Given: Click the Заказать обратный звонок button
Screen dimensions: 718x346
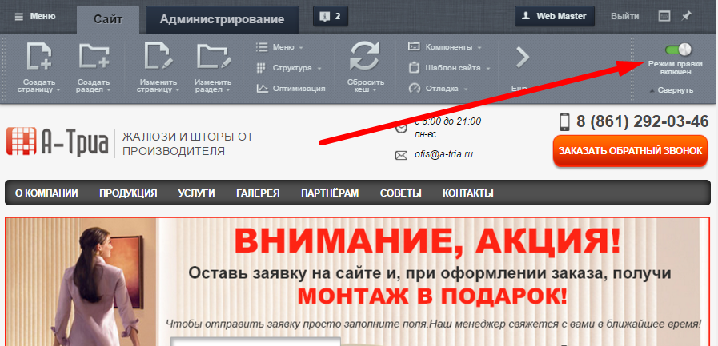Looking at the screenshot, I should pyautogui.click(x=630, y=150).
